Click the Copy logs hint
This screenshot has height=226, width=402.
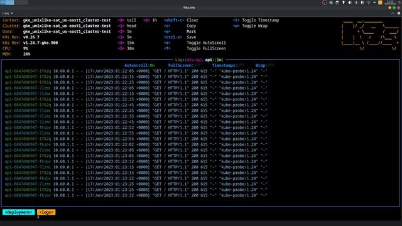(180, 26)
